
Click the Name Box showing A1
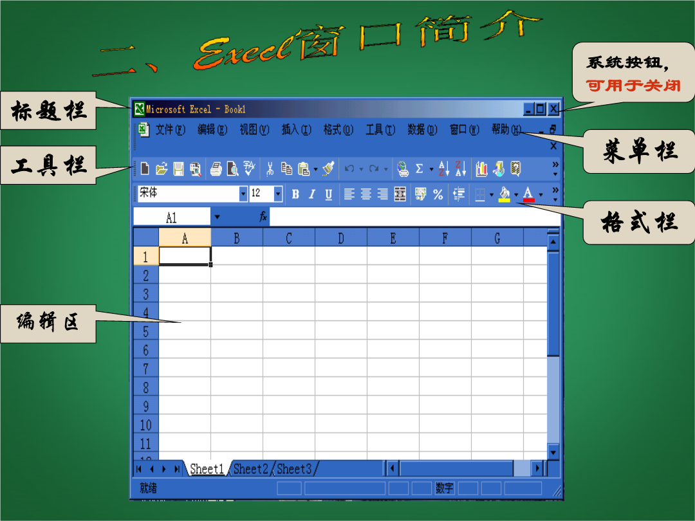(172, 217)
